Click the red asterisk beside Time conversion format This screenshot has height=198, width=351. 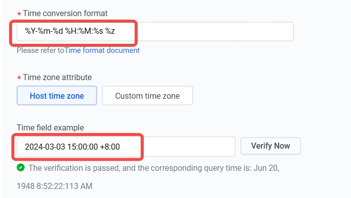[x=19, y=14]
